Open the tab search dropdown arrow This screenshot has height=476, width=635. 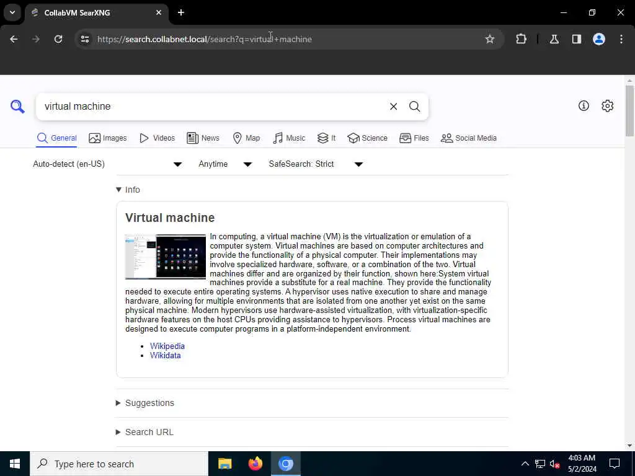pos(12,12)
